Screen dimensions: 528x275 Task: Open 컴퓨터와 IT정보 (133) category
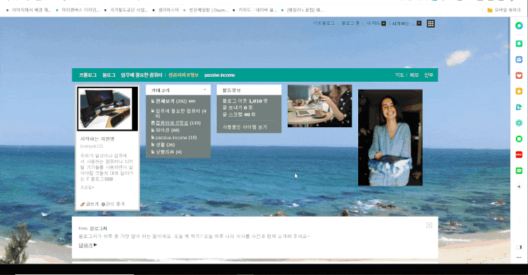[x=178, y=123]
